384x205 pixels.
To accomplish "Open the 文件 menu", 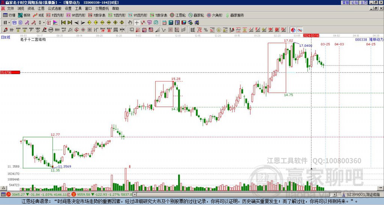I will tap(10, 9).
